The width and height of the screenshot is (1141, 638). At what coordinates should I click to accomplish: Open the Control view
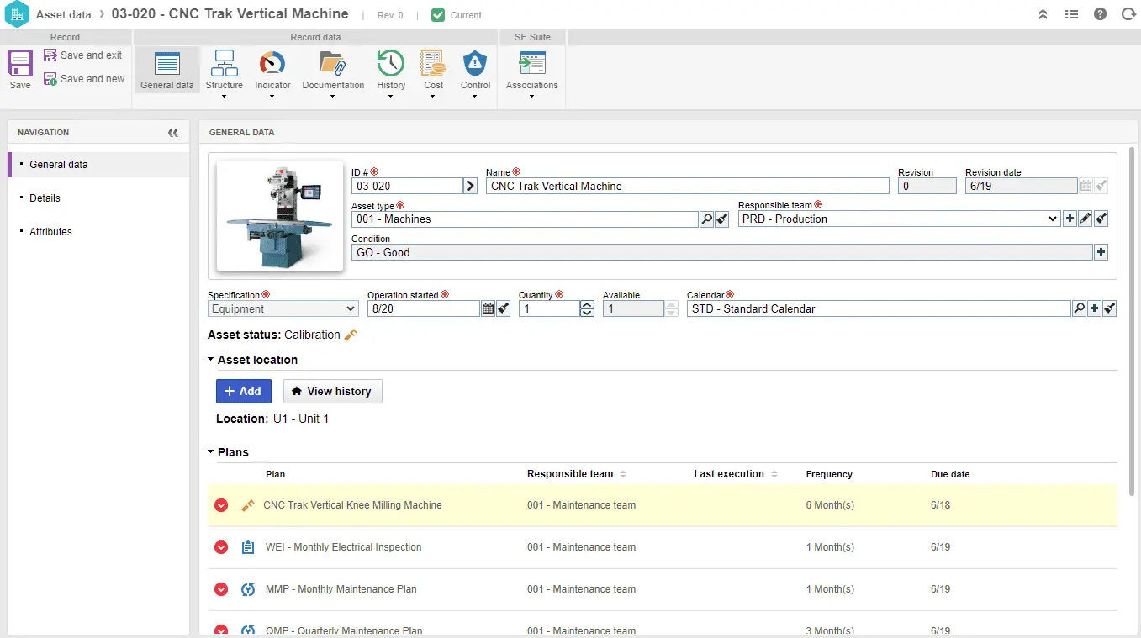point(475,72)
